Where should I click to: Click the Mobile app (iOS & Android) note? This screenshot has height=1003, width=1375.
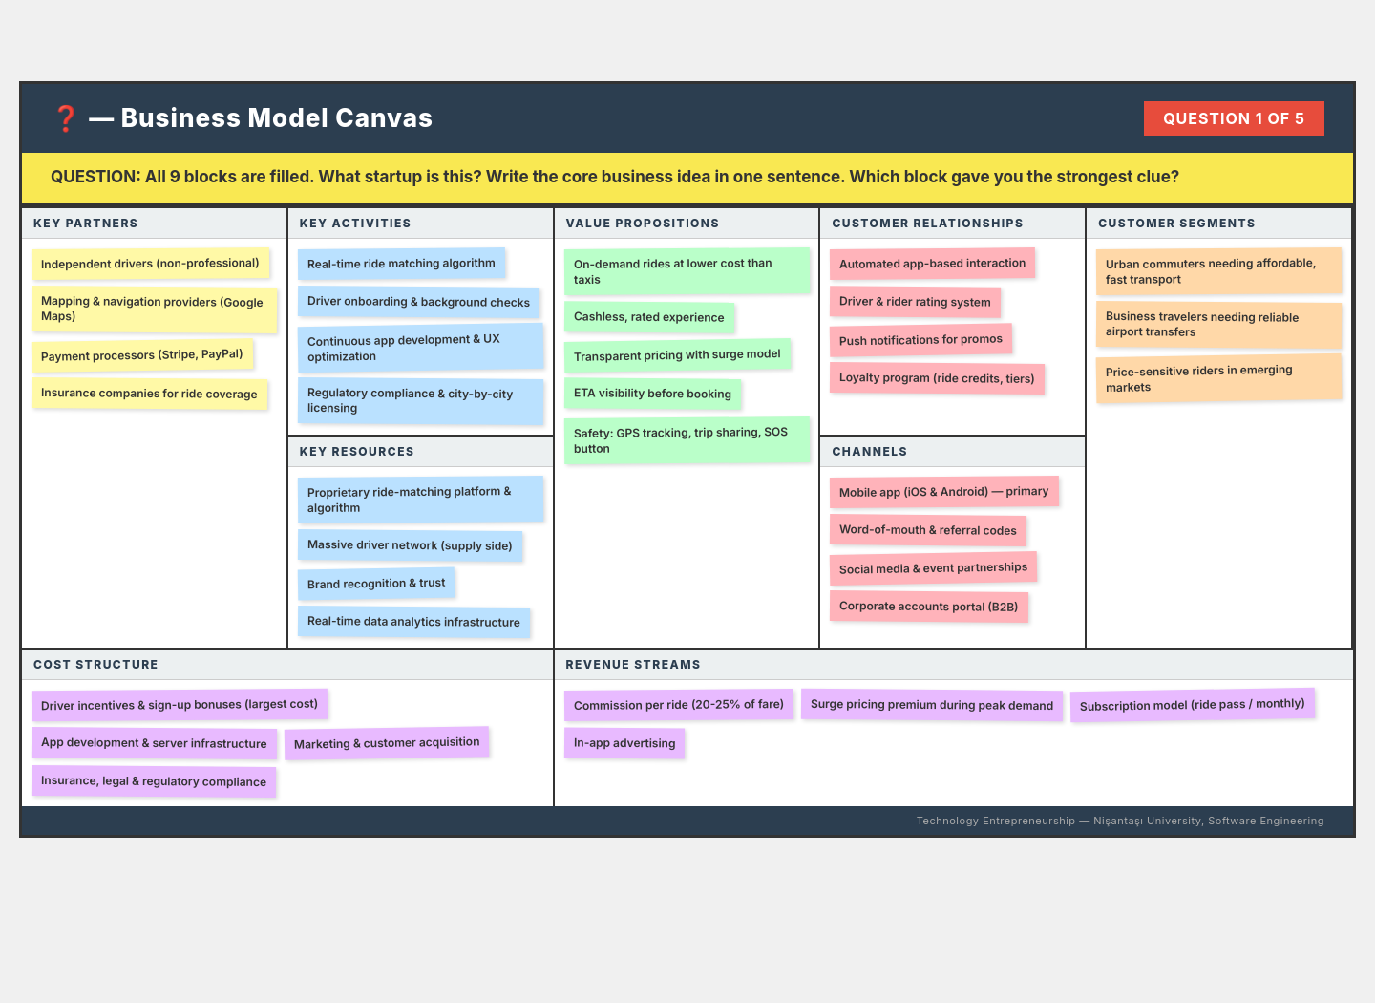(x=943, y=492)
